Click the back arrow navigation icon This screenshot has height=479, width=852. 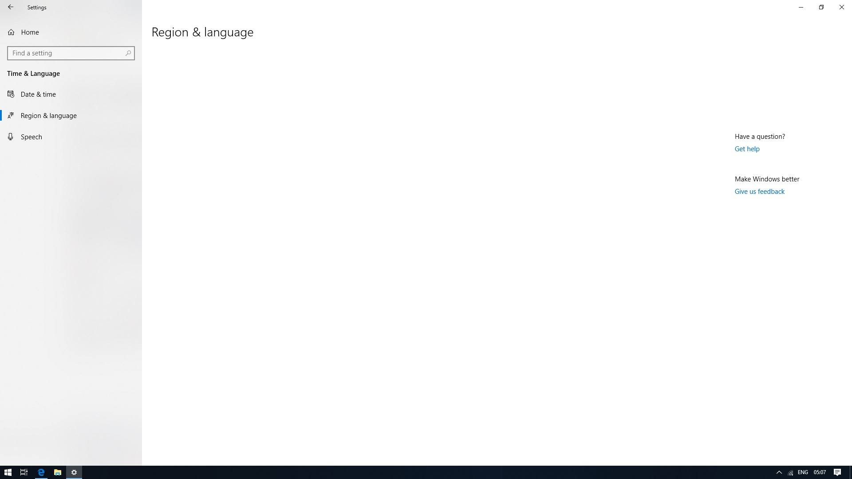(x=11, y=7)
